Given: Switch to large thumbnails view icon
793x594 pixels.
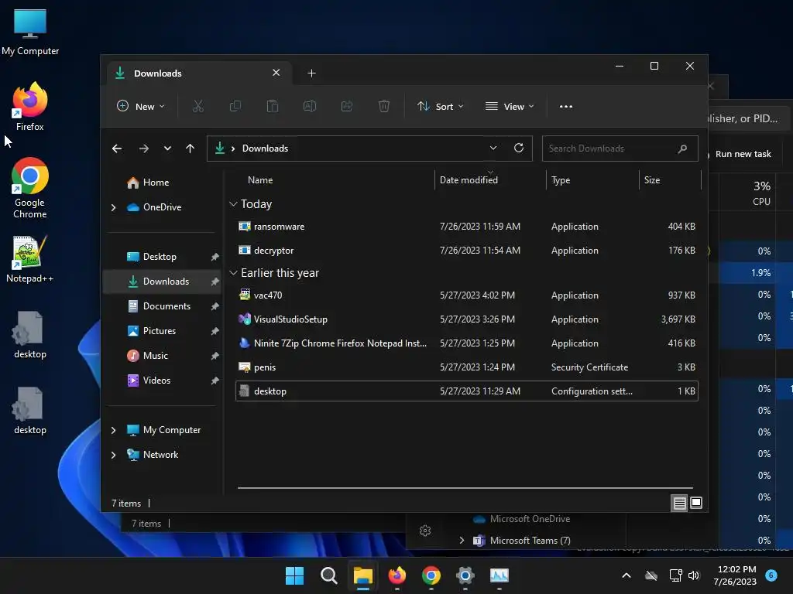Looking at the screenshot, I should [x=696, y=503].
